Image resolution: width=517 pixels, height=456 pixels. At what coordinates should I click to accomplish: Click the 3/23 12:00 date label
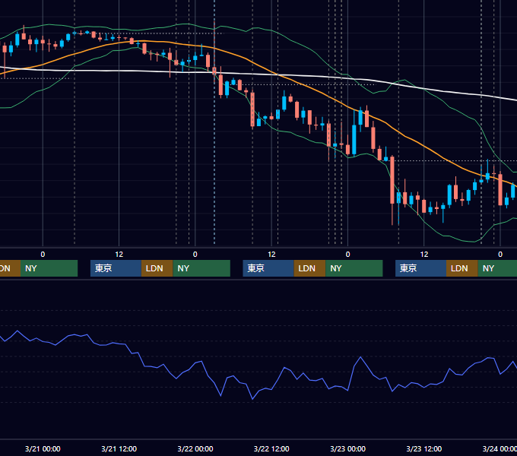pos(424,448)
